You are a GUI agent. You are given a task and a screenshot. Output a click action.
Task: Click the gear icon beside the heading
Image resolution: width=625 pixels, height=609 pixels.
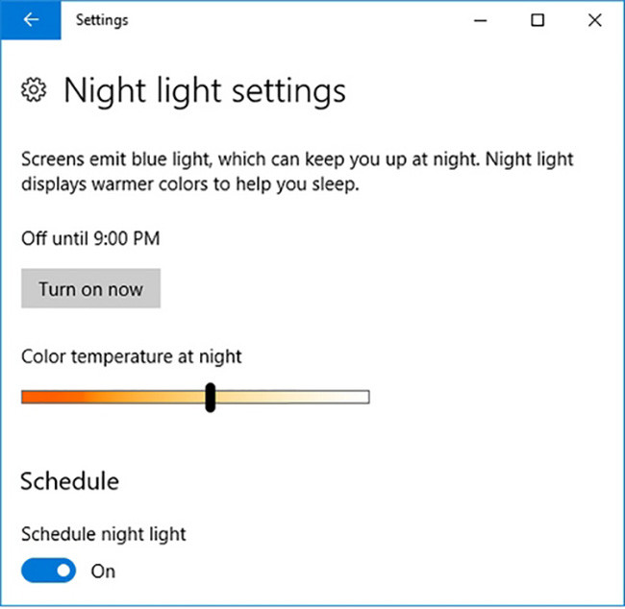tap(34, 91)
